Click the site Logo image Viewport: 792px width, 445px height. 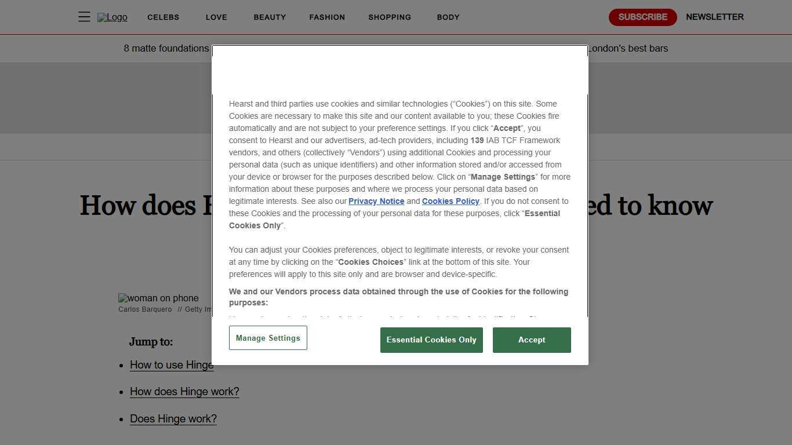(112, 17)
